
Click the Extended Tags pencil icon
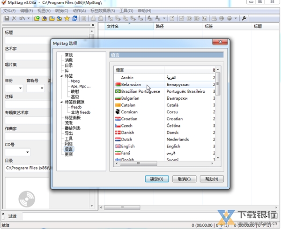coord(172,18)
